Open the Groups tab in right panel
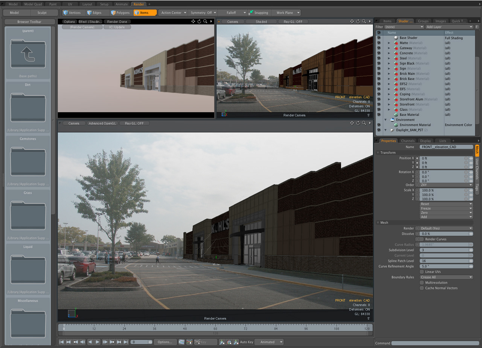This screenshot has height=348, width=482. pyautogui.click(x=423, y=21)
